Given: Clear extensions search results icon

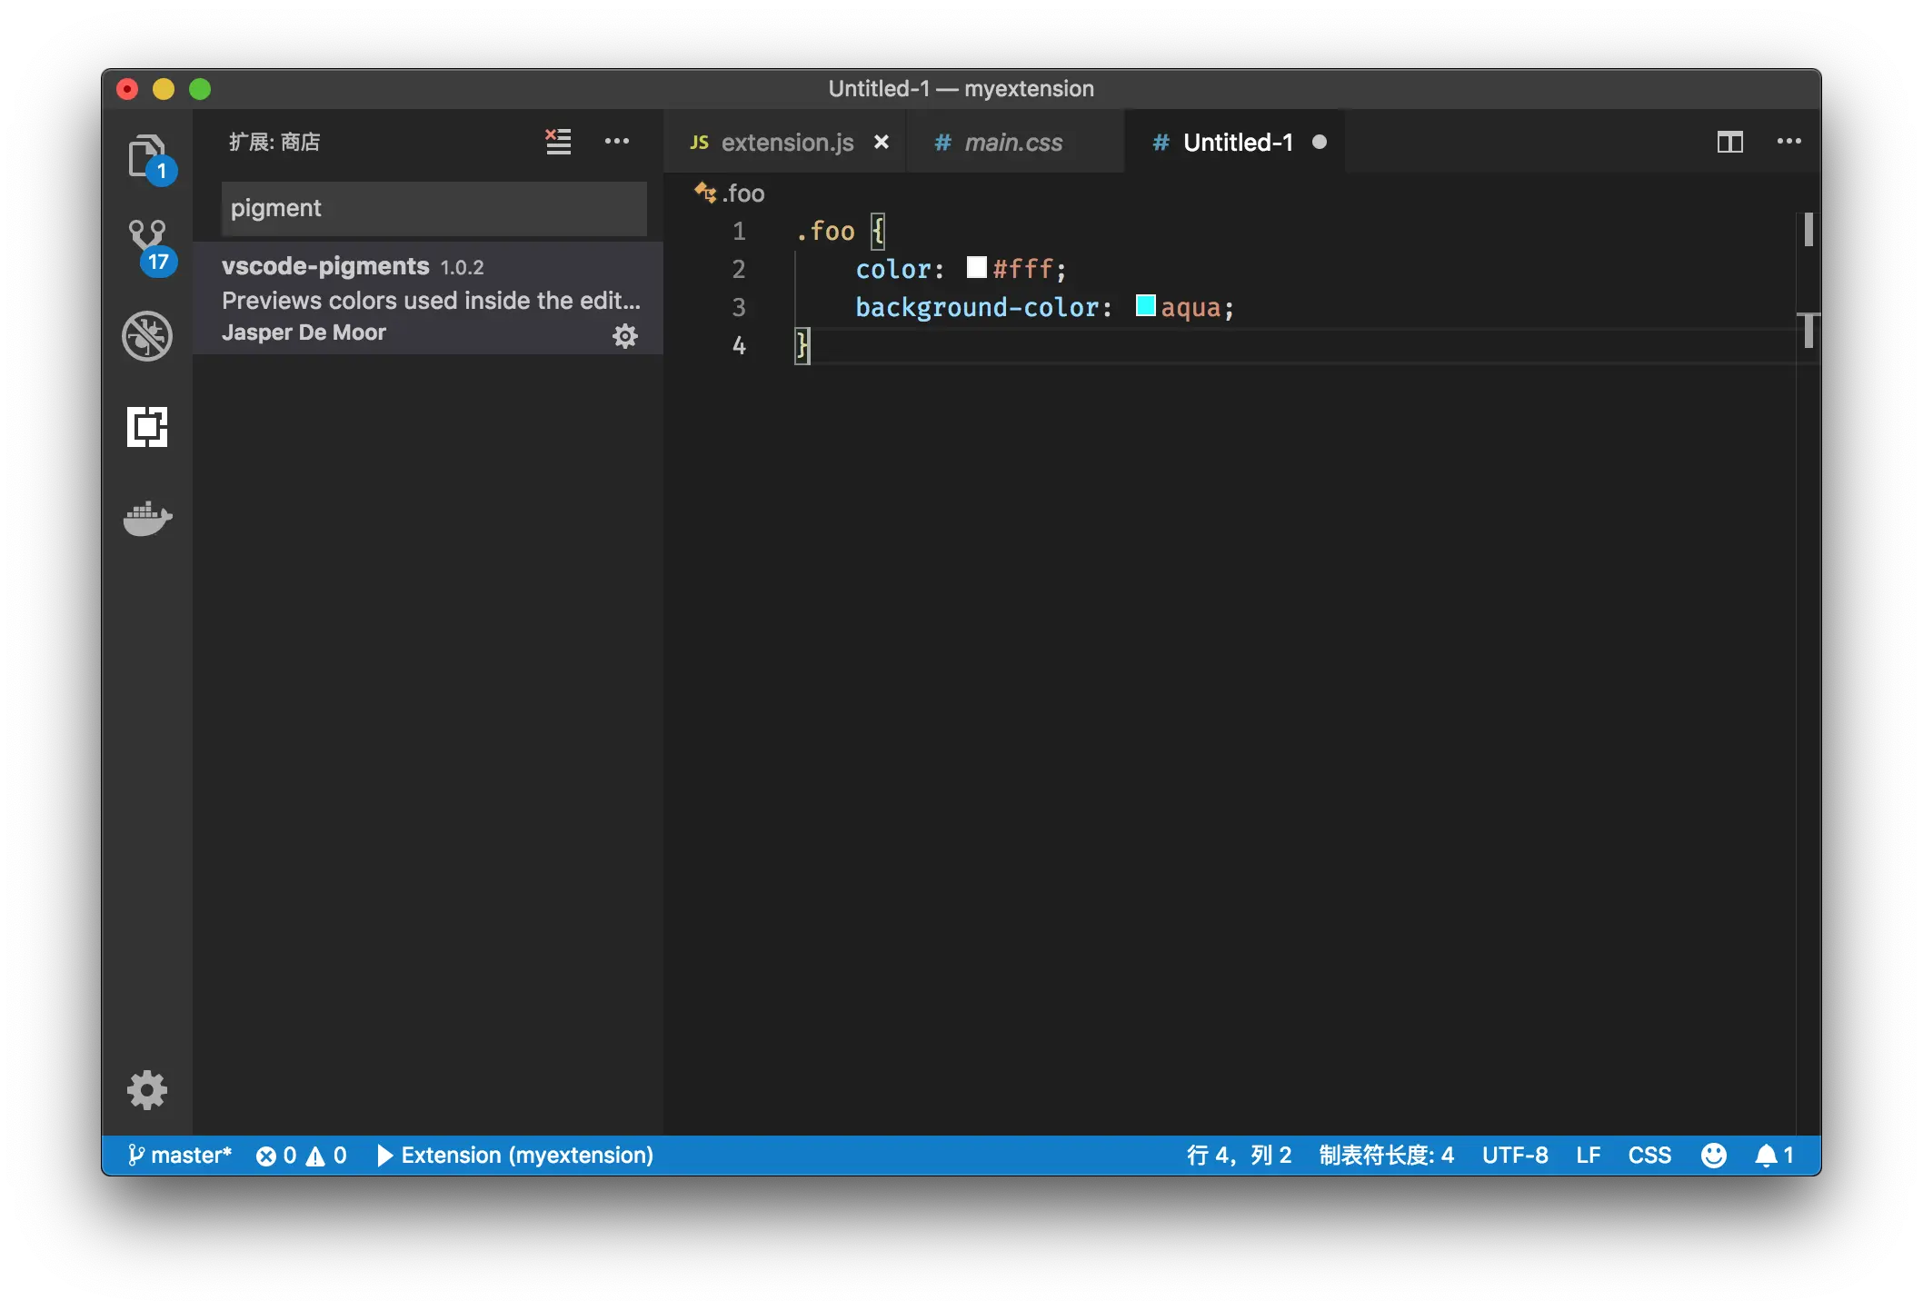Looking at the screenshot, I should coord(558,142).
